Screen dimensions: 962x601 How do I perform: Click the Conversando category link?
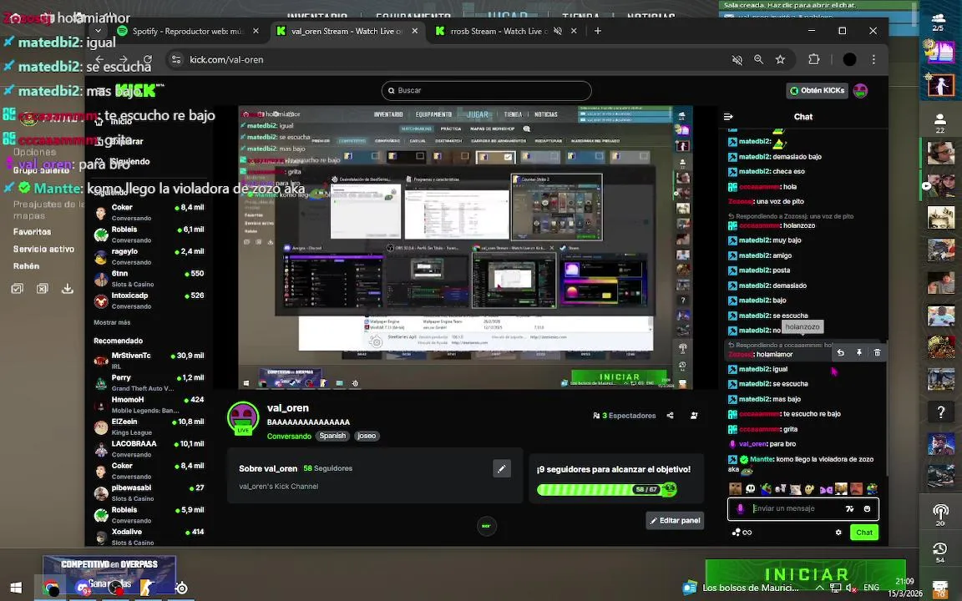point(289,436)
